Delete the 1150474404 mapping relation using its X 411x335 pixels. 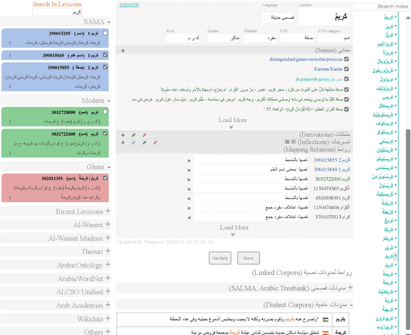[x=189, y=207]
